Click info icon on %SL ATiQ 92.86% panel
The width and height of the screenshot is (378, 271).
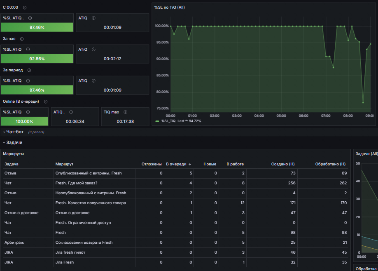click(x=28, y=49)
